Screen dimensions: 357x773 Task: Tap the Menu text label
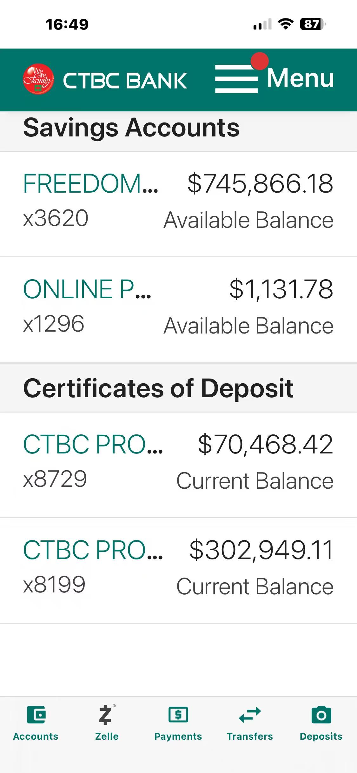(300, 78)
